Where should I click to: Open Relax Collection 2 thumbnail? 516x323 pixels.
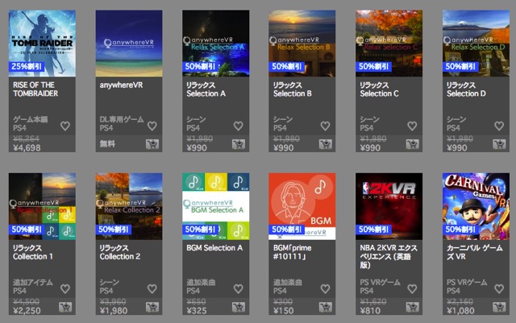pyautogui.click(x=129, y=206)
